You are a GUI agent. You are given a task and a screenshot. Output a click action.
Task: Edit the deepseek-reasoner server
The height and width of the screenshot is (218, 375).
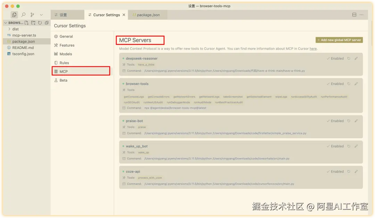point(356,58)
